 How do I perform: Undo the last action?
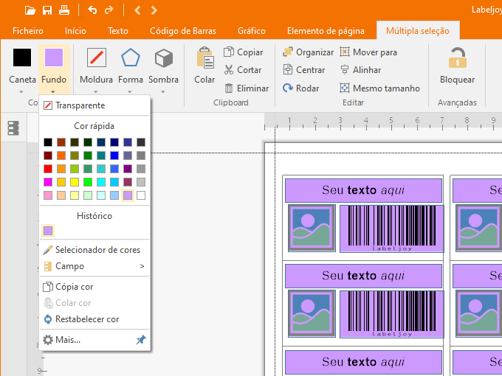tap(92, 10)
